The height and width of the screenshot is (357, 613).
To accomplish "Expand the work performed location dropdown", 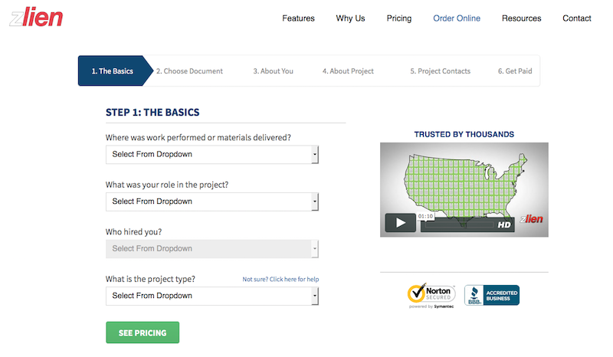I will 211,155.
